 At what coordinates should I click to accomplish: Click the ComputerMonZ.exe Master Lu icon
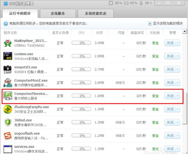8,83
